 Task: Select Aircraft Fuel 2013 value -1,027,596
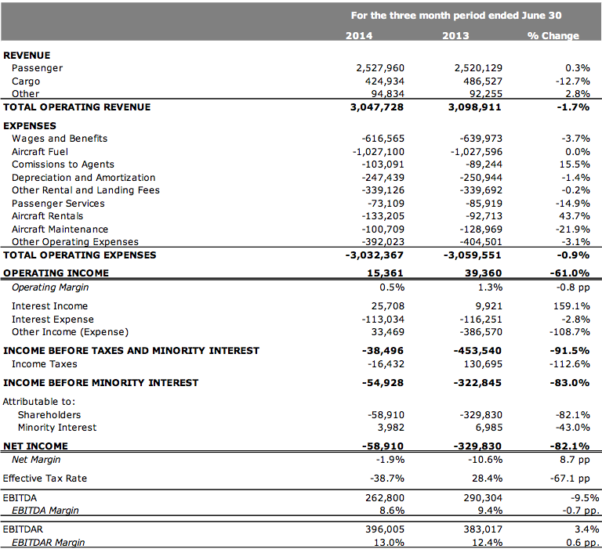[x=476, y=152]
